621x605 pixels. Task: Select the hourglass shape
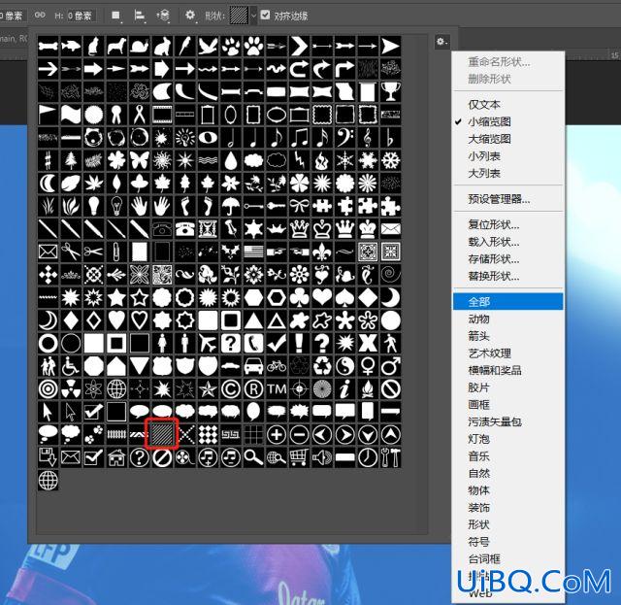pos(208,229)
